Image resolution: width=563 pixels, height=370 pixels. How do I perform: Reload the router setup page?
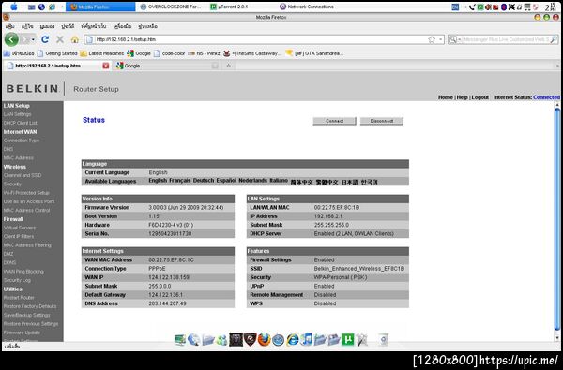45,39
